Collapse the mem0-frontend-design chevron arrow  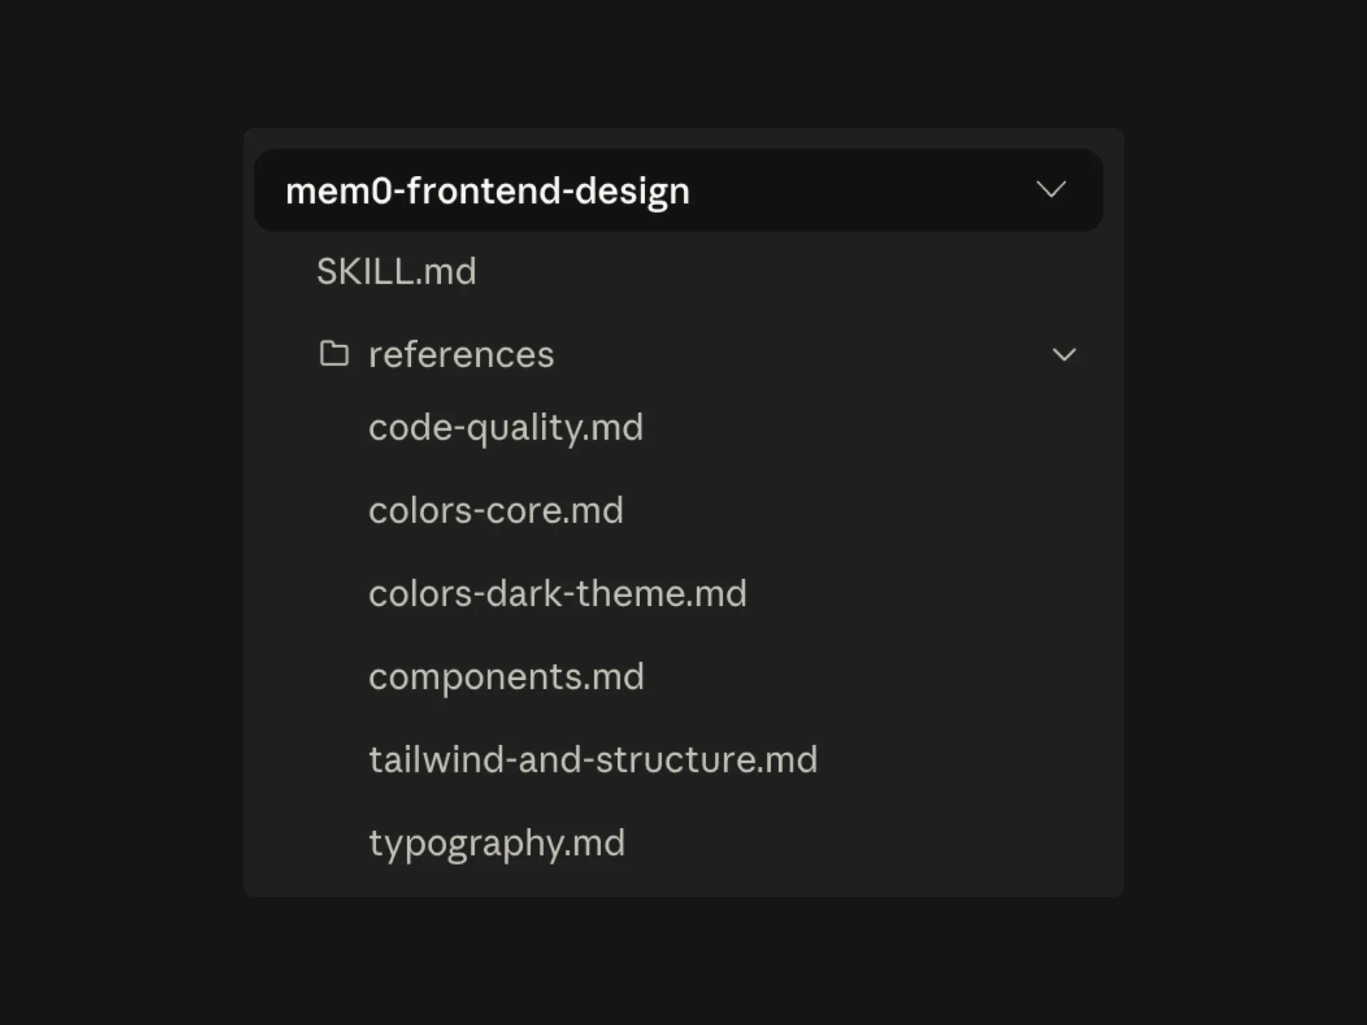[x=1051, y=189]
